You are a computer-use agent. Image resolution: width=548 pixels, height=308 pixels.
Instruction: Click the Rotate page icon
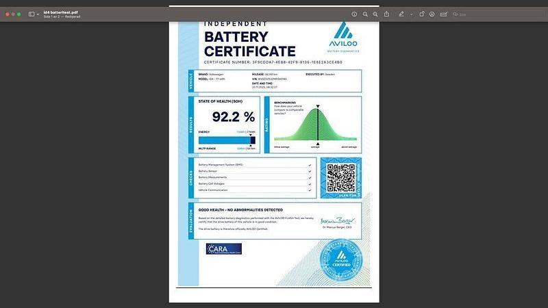tap(422, 14)
